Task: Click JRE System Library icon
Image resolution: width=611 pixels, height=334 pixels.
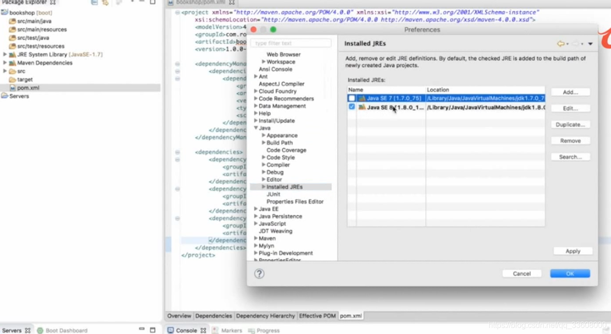Action: [13, 55]
